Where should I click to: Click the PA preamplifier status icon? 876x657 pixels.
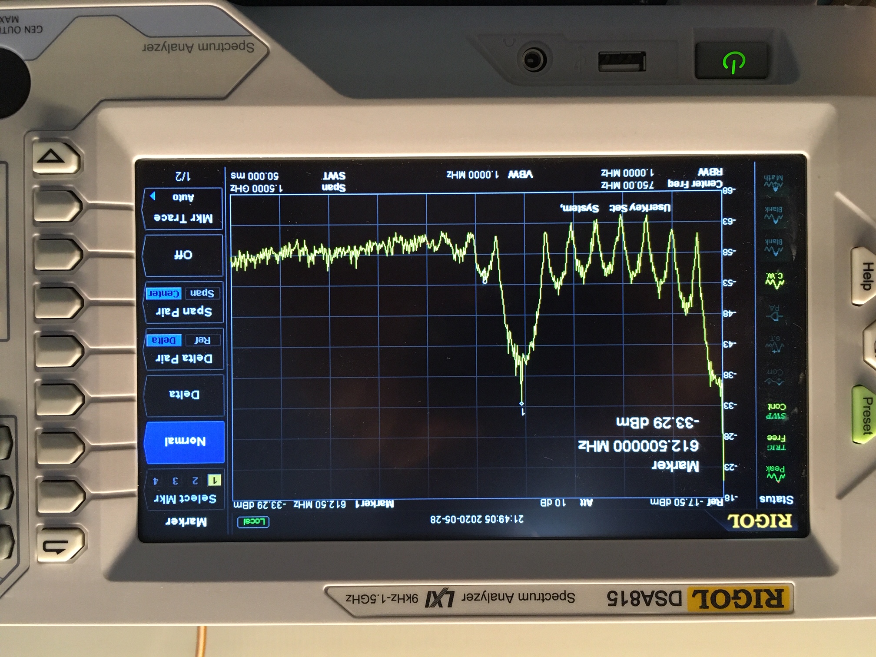[775, 312]
